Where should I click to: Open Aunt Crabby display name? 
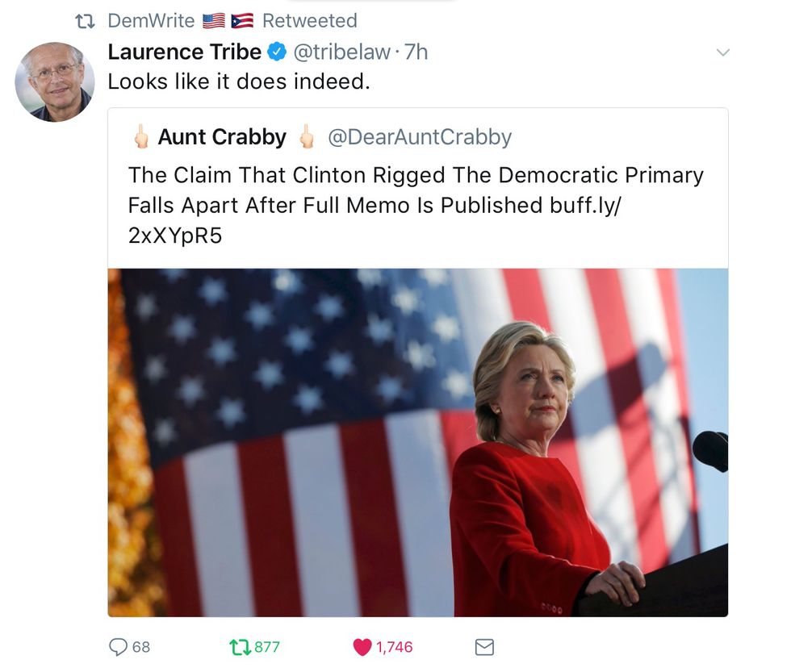pos(222,137)
